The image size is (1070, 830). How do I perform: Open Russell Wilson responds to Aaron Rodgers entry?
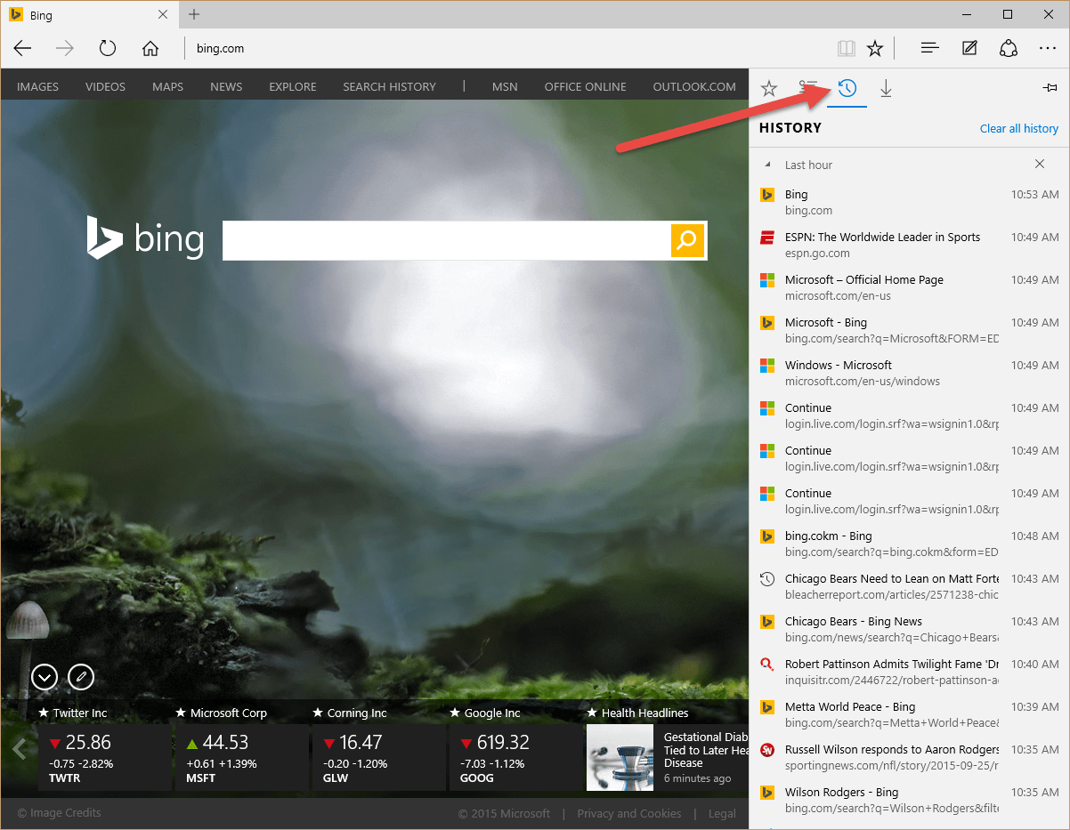pos(909,757)
